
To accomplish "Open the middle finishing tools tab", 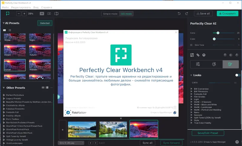I will click(x=214, y=64).
